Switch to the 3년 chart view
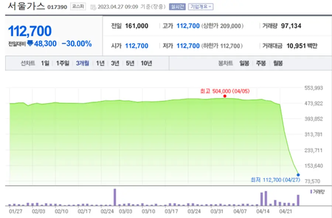The image size is (332, 218). 115,63
